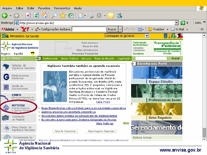Screen dimensions: 207x155
Task: Open the Ajuda menu
Action: tap(78, 8)
